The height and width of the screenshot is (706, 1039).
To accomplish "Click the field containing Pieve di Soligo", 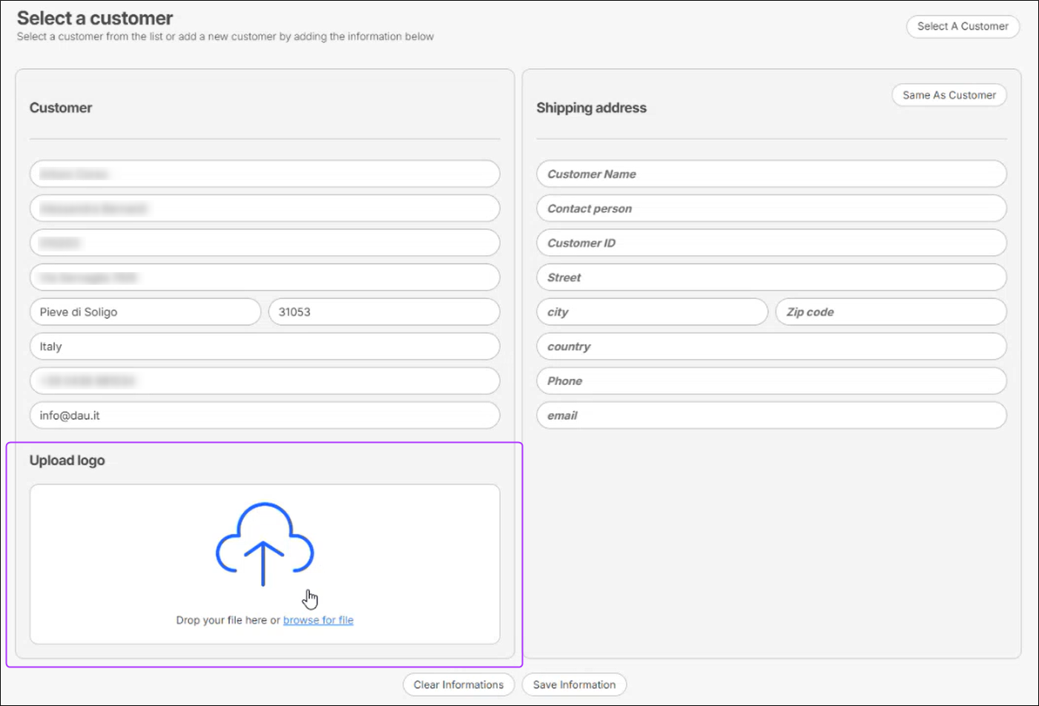I will [x=145, y=311].
